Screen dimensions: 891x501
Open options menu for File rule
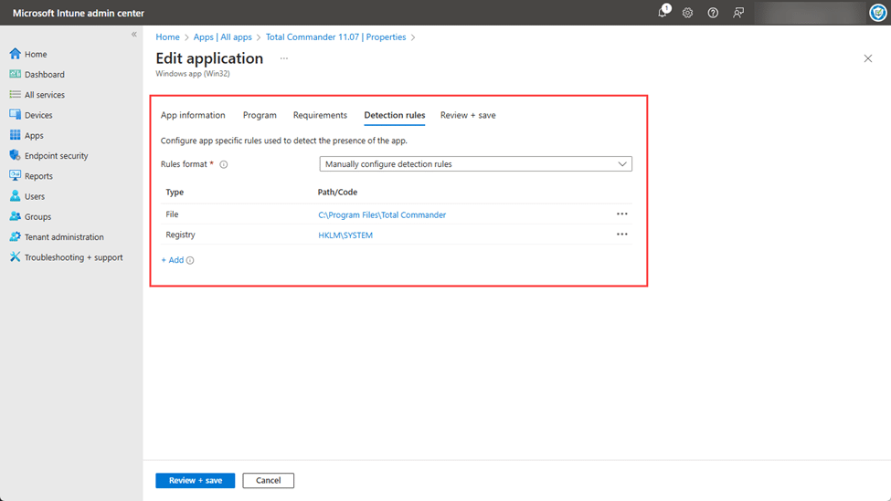pyautogui.click(x=621, y=214)
